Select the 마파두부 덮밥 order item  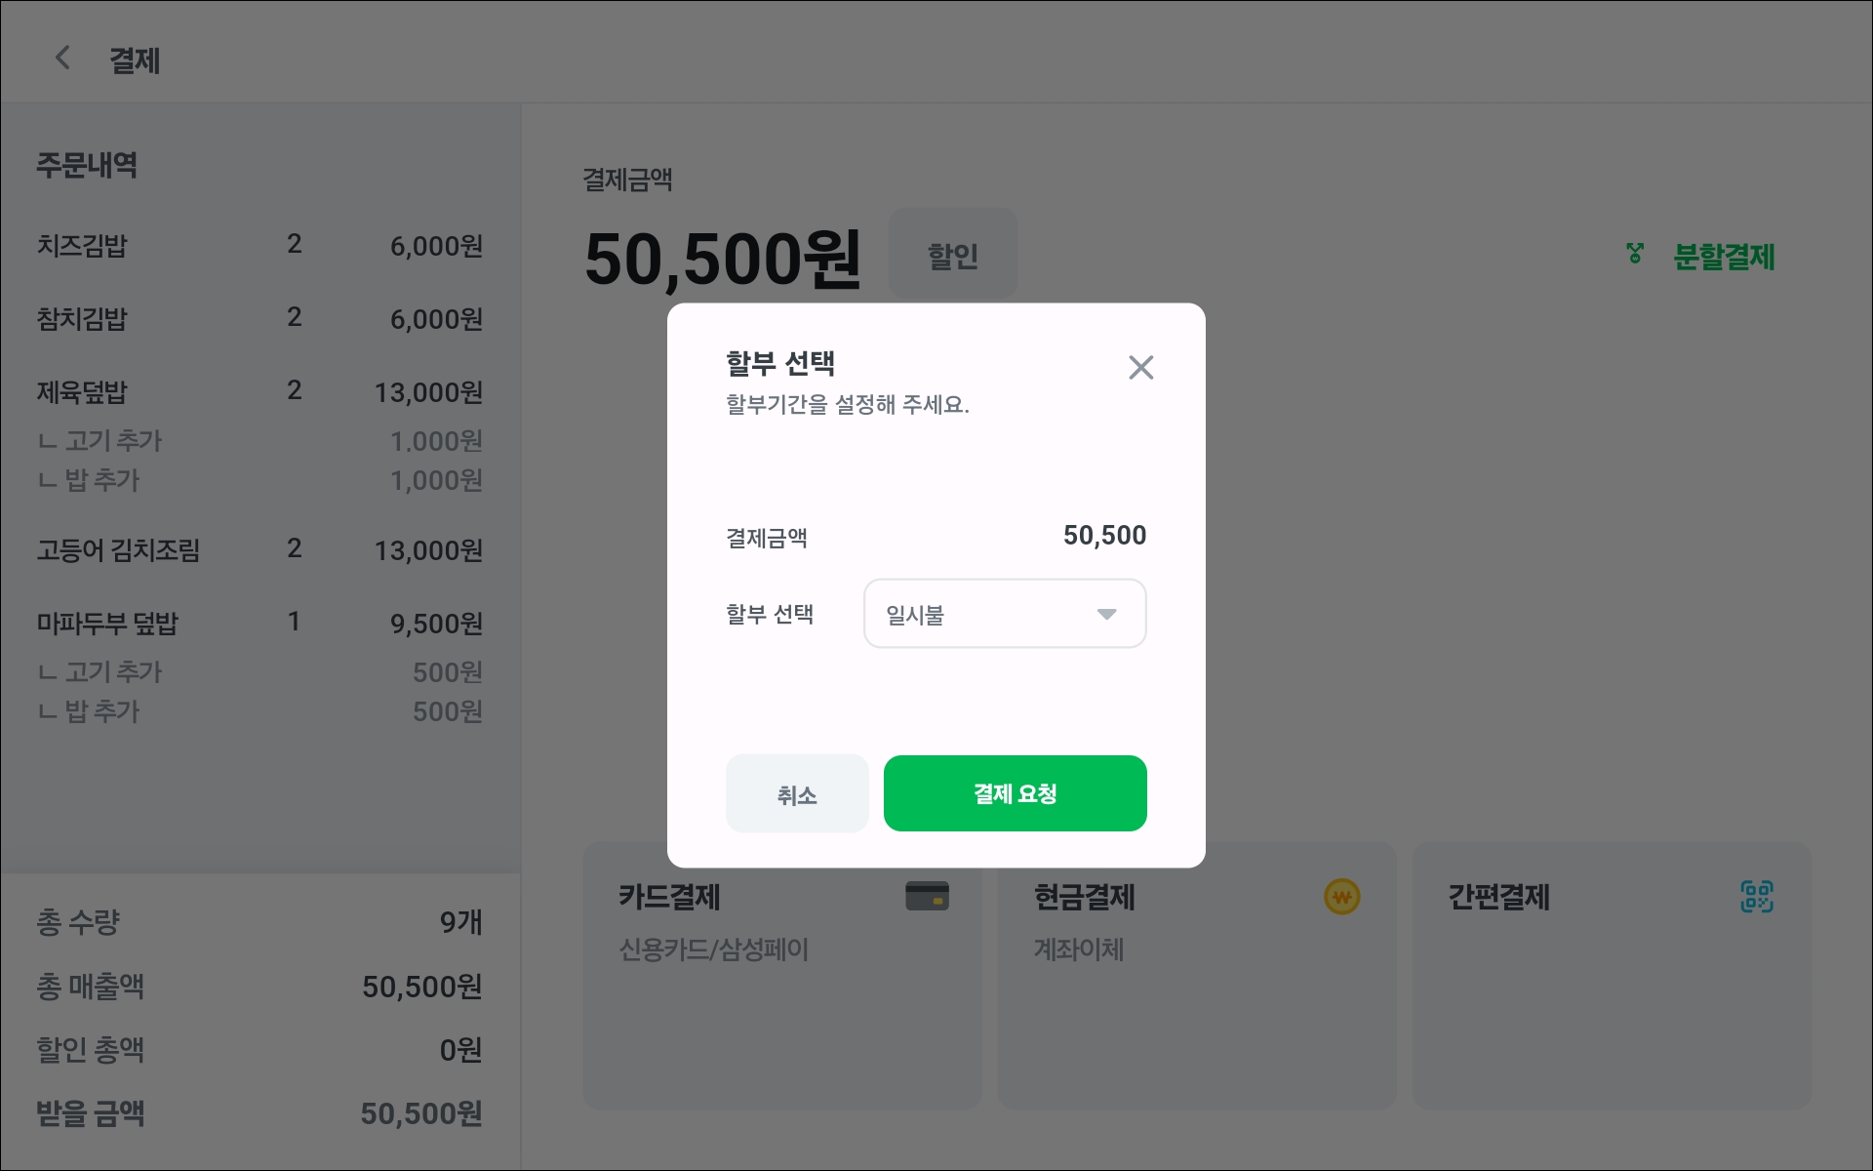[x=259, y=623]
